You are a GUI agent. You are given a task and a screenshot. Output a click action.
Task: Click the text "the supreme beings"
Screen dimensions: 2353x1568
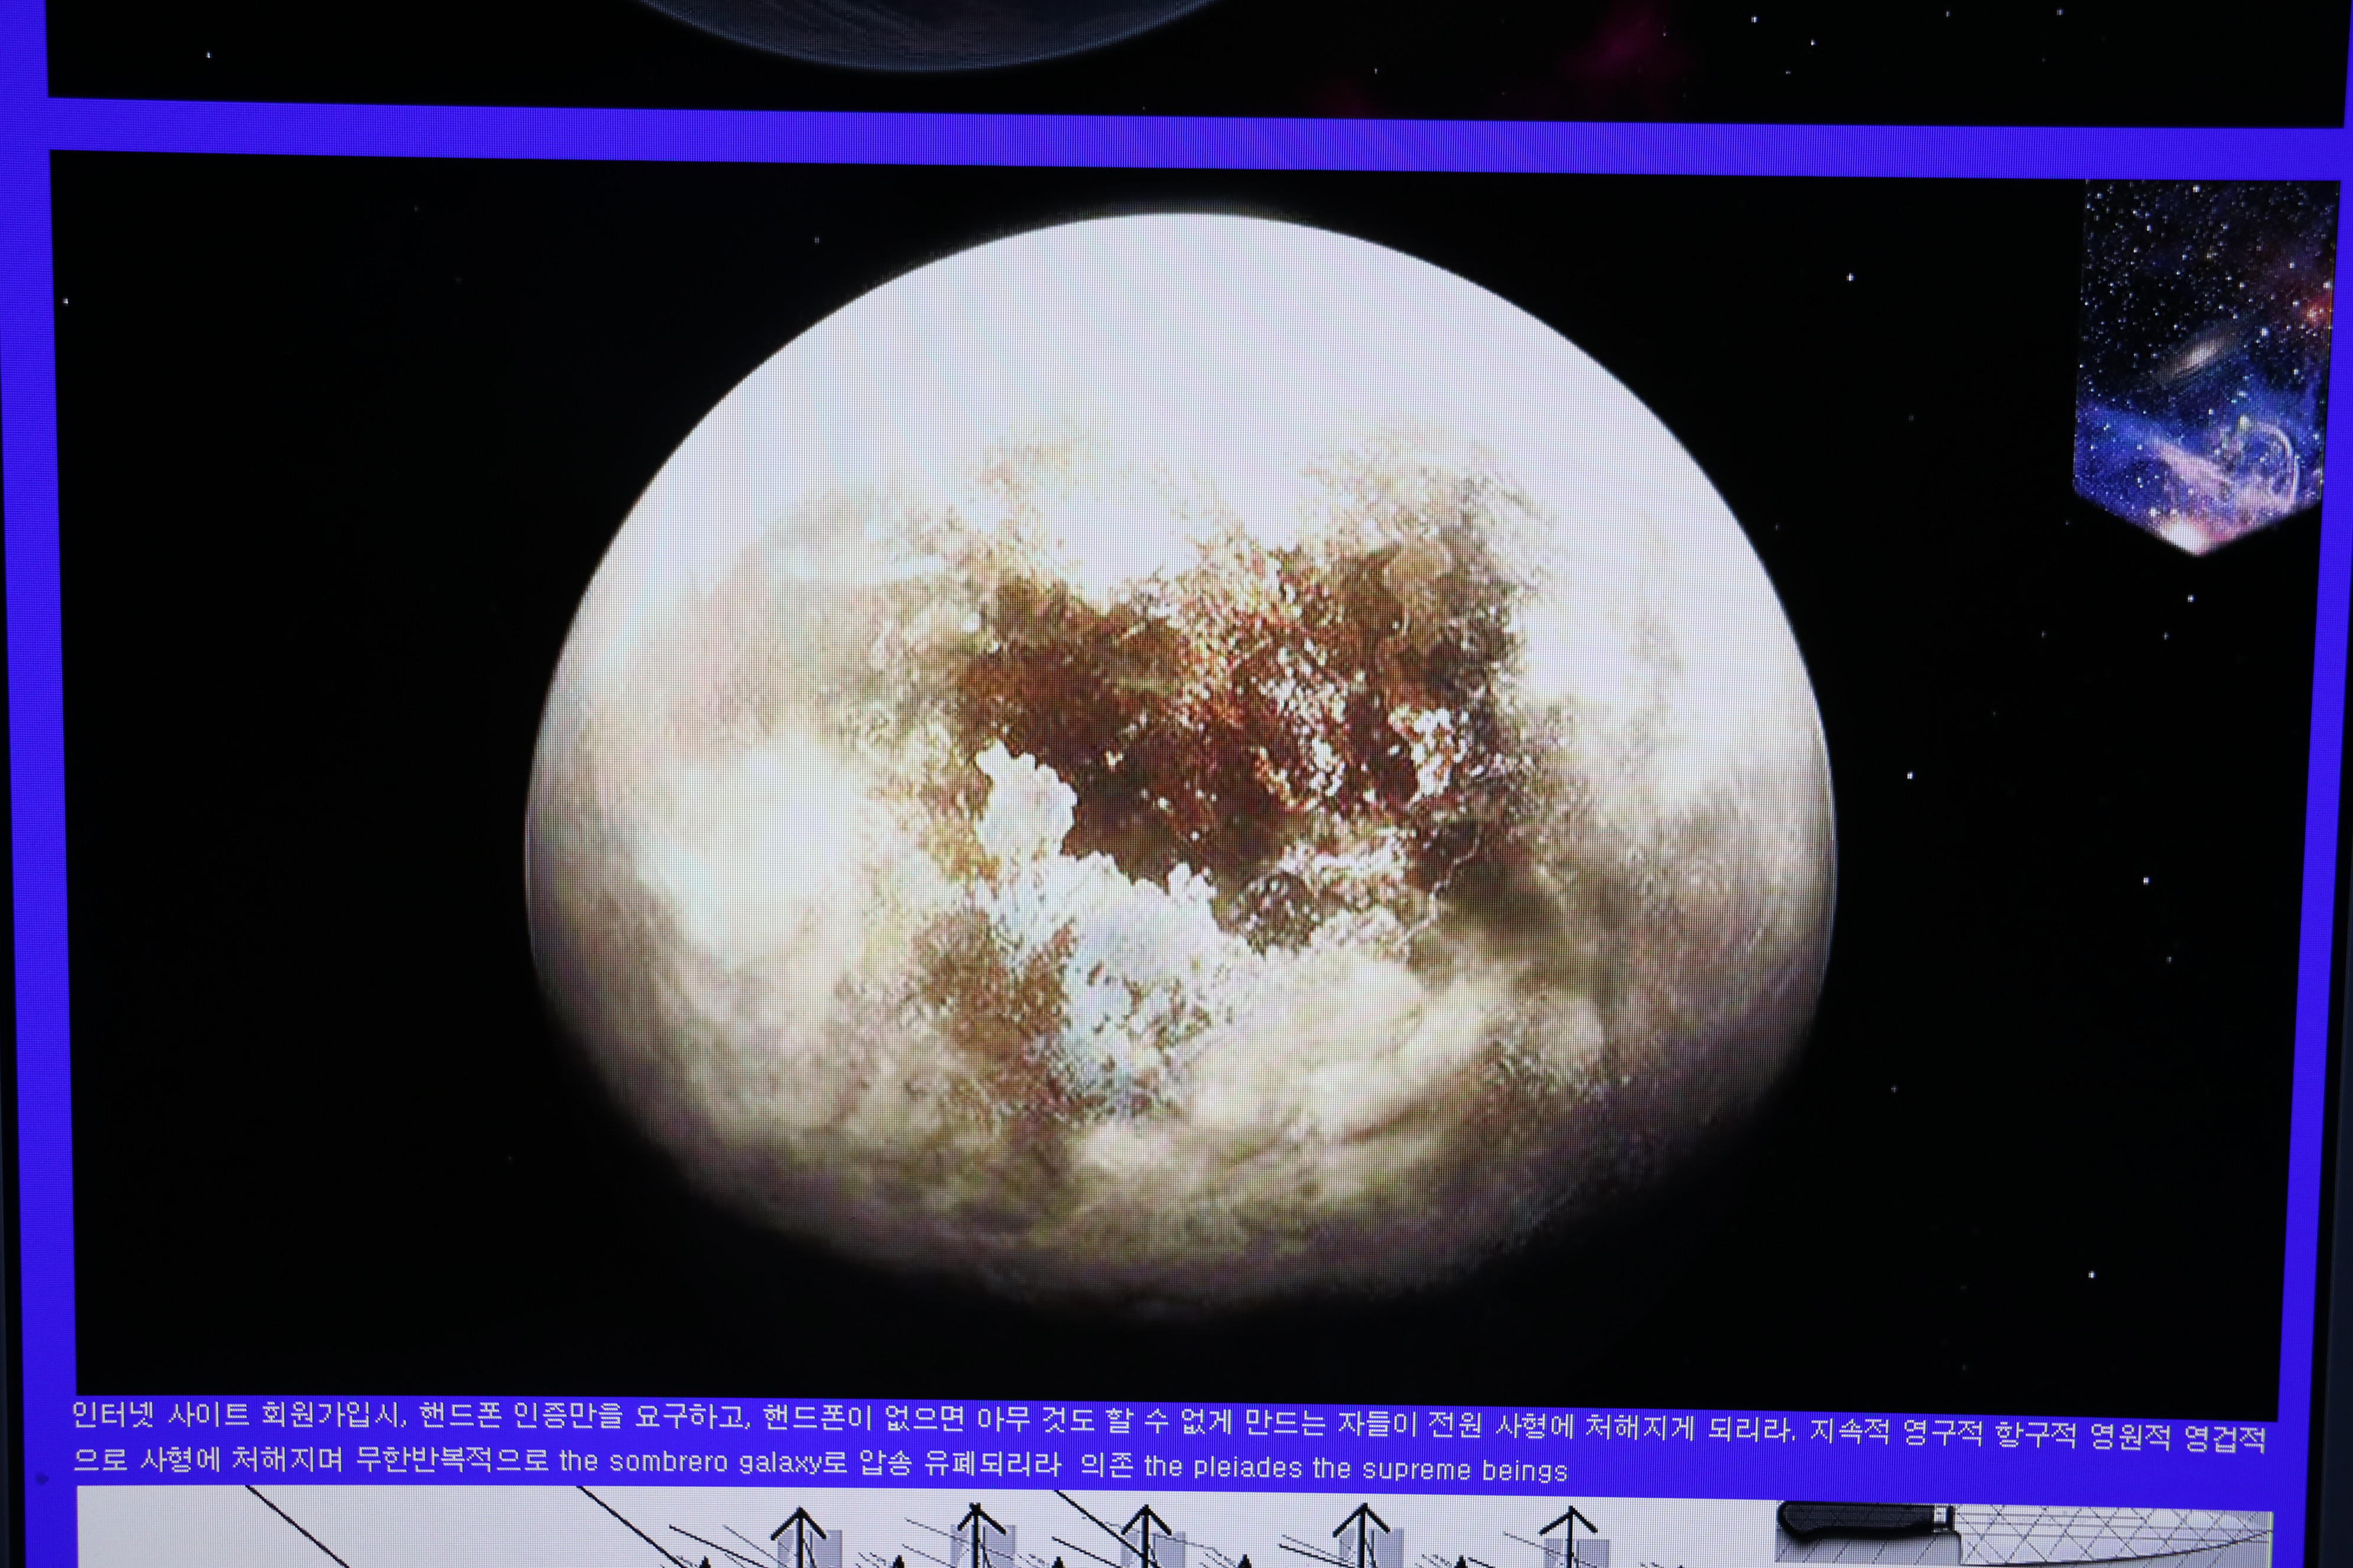1441,1470
